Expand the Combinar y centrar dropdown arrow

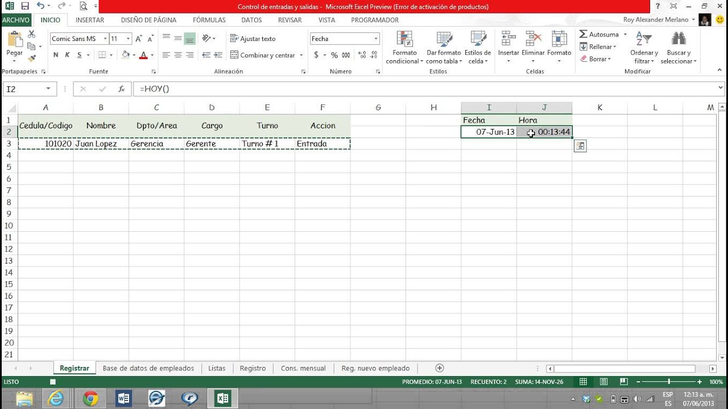[x=301, y=55]
